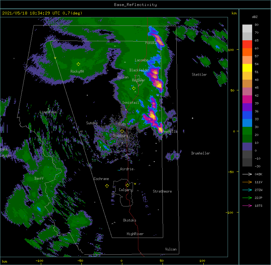Click the 2021/05/18 18:34:29 UTC timestamp
271x265 pixels.
[x=31, y=13]
